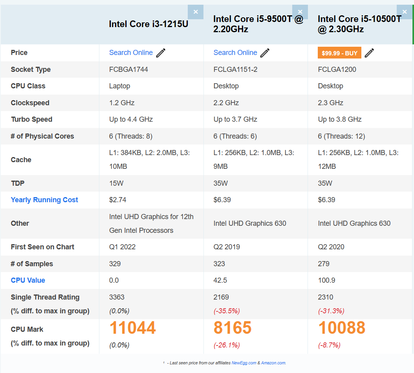414x373 pixels.
Task: Click the Socket Type row label
Action: point(31,69)
